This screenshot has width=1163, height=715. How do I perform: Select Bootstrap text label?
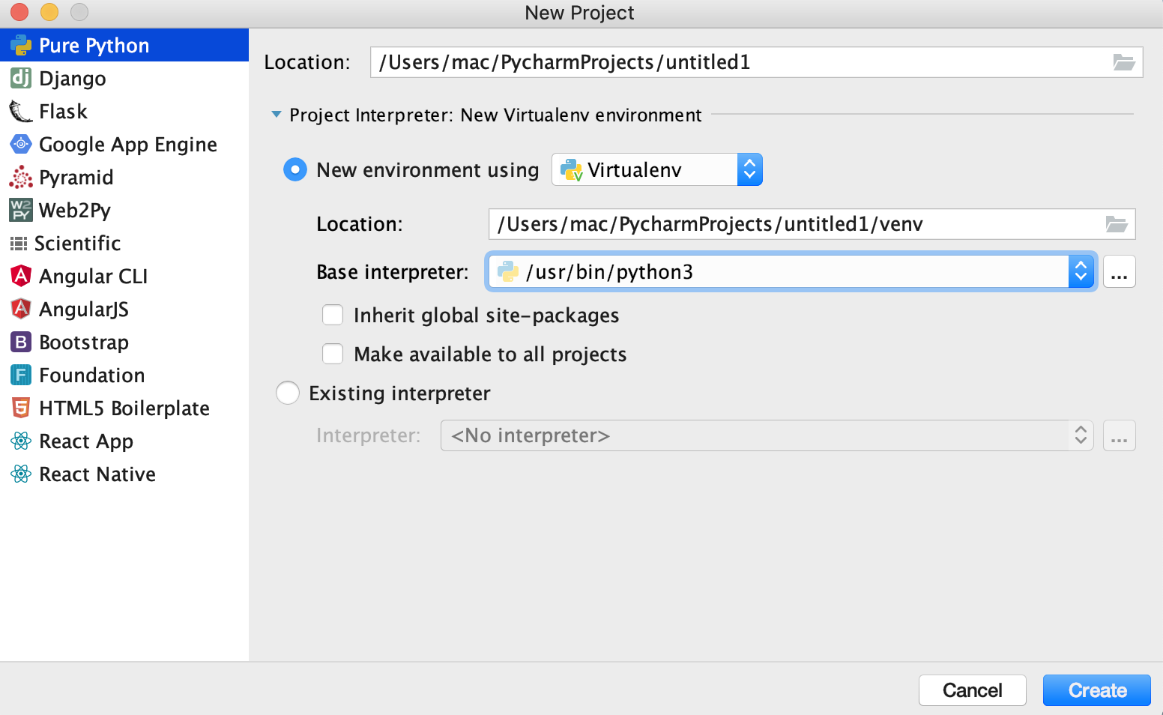[x=84, y=343]
